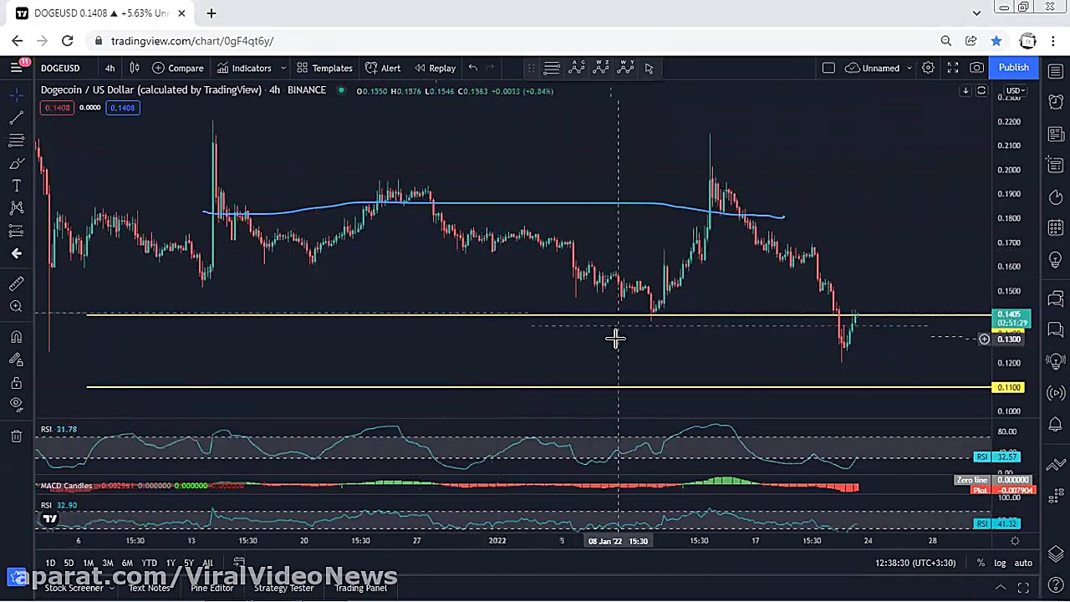Toggle stay in drawing mode pencil-lock
The height and width of the screenshot is (602, 1070).
tap(16, 360)
